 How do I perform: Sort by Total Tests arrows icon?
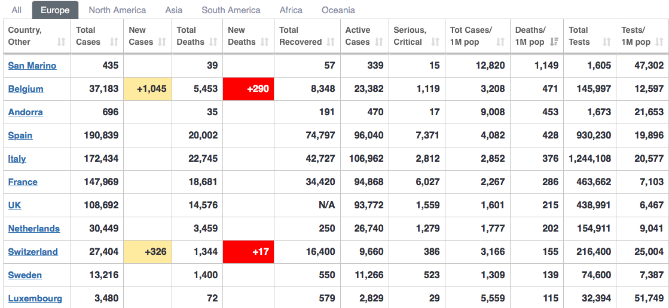(x=607, y=42)
